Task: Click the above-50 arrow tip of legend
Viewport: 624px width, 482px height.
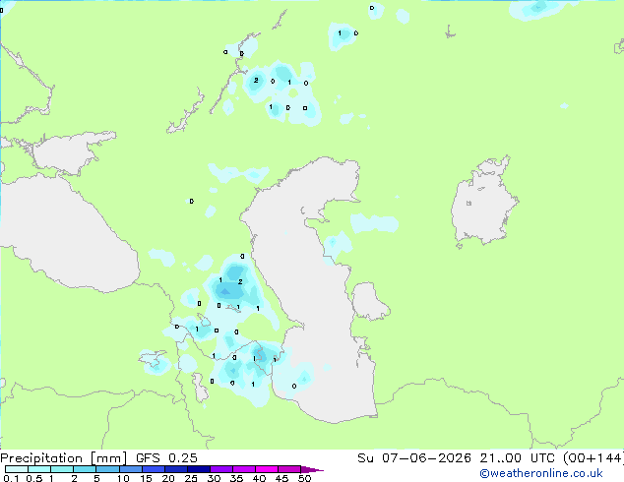Action: (x=312, y=469)
